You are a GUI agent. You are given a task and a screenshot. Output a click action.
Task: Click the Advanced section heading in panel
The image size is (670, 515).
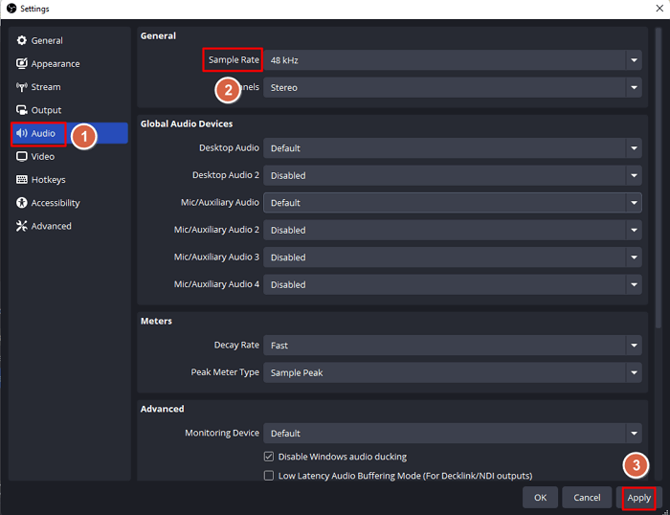coord(163,409)
